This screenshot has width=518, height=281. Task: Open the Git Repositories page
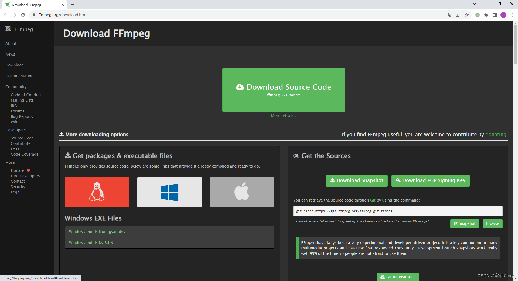coord(398,277)
